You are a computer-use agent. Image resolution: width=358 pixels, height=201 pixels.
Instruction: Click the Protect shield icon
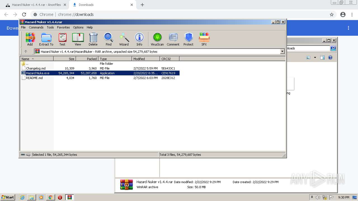click(x=189, y=39)
